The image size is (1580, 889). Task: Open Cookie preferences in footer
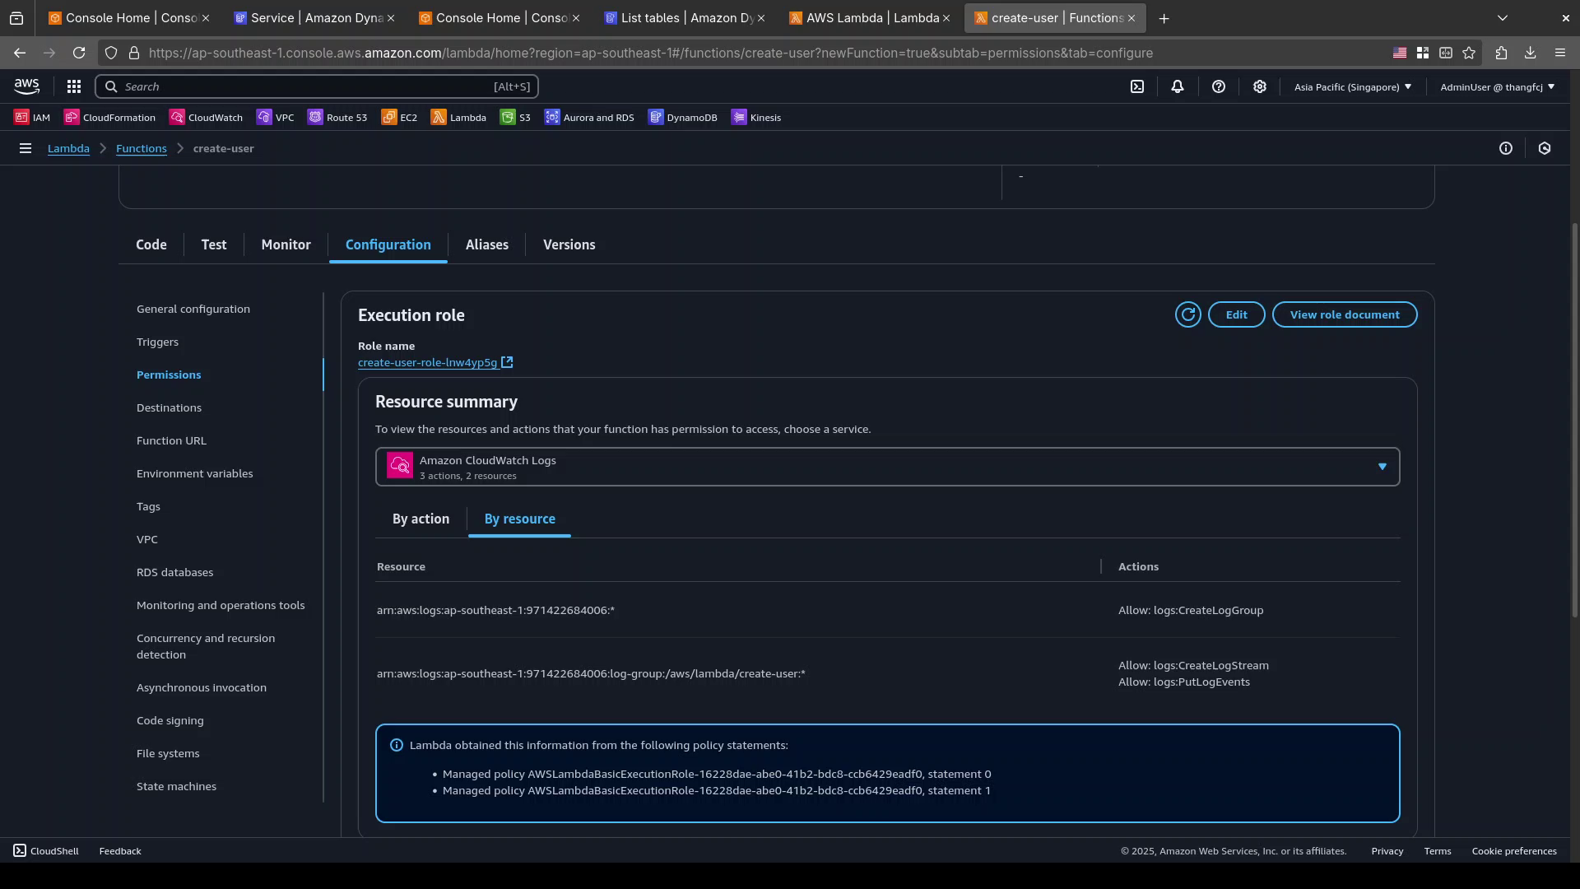pyautogui.click(x=1514, y=851)
